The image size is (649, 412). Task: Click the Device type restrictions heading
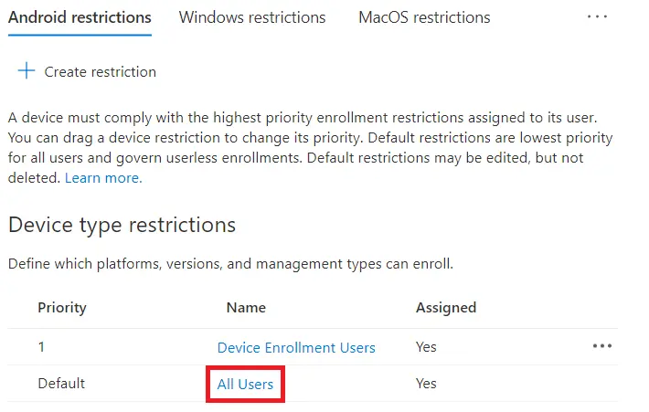[x=122, y=225]
